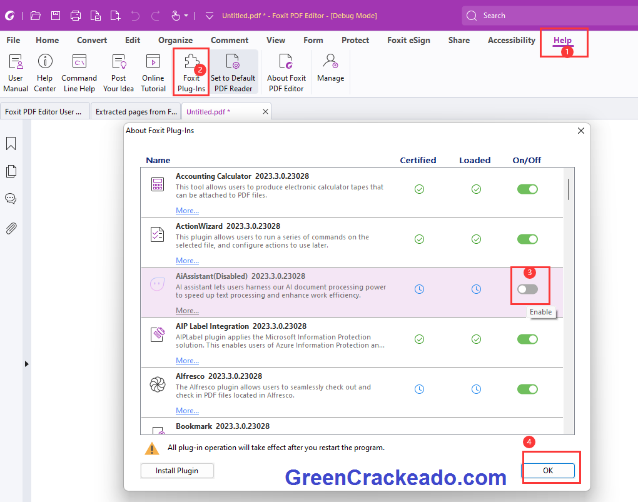
Task: Click the Install Plugin button
Action: (177, 471)
